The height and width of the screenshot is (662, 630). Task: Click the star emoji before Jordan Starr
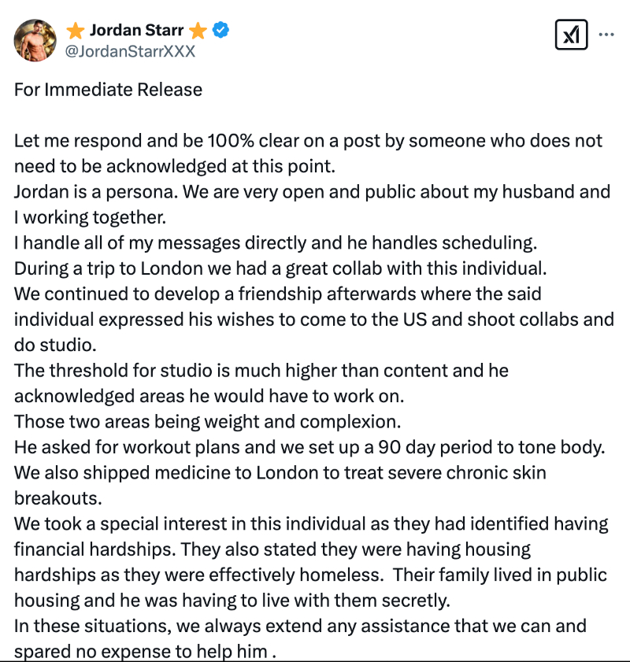point(76,31)
